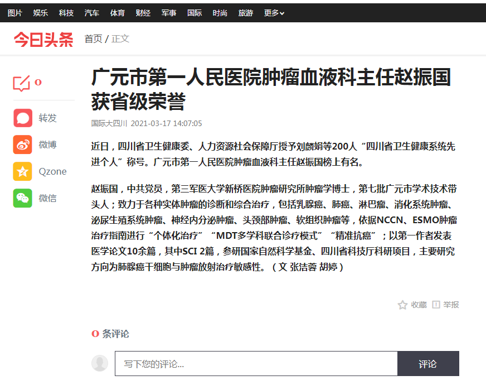Click the 国际大四川 author link
Viewport: 486px width, 385px height.
(x=109, y=123)
